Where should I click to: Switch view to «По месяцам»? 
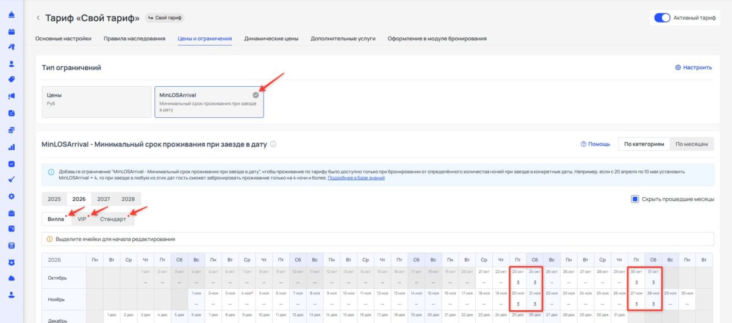point(692,144)
